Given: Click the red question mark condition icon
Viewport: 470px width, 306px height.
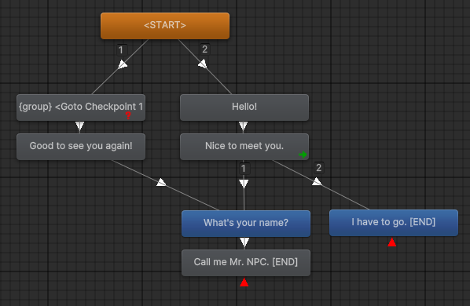Looking at the screenshot, I should tap(128, 115).
